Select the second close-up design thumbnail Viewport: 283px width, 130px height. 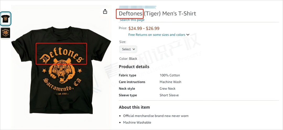coord(6,33)
